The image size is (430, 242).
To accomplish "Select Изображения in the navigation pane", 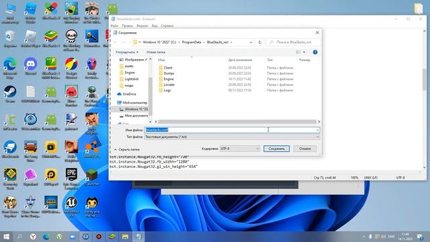I will pyautogui.click(x=134, y=60).
